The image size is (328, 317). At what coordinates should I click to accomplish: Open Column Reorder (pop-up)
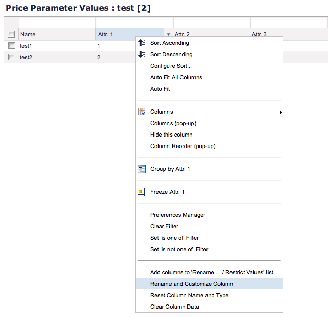click(x=209, y=146)
